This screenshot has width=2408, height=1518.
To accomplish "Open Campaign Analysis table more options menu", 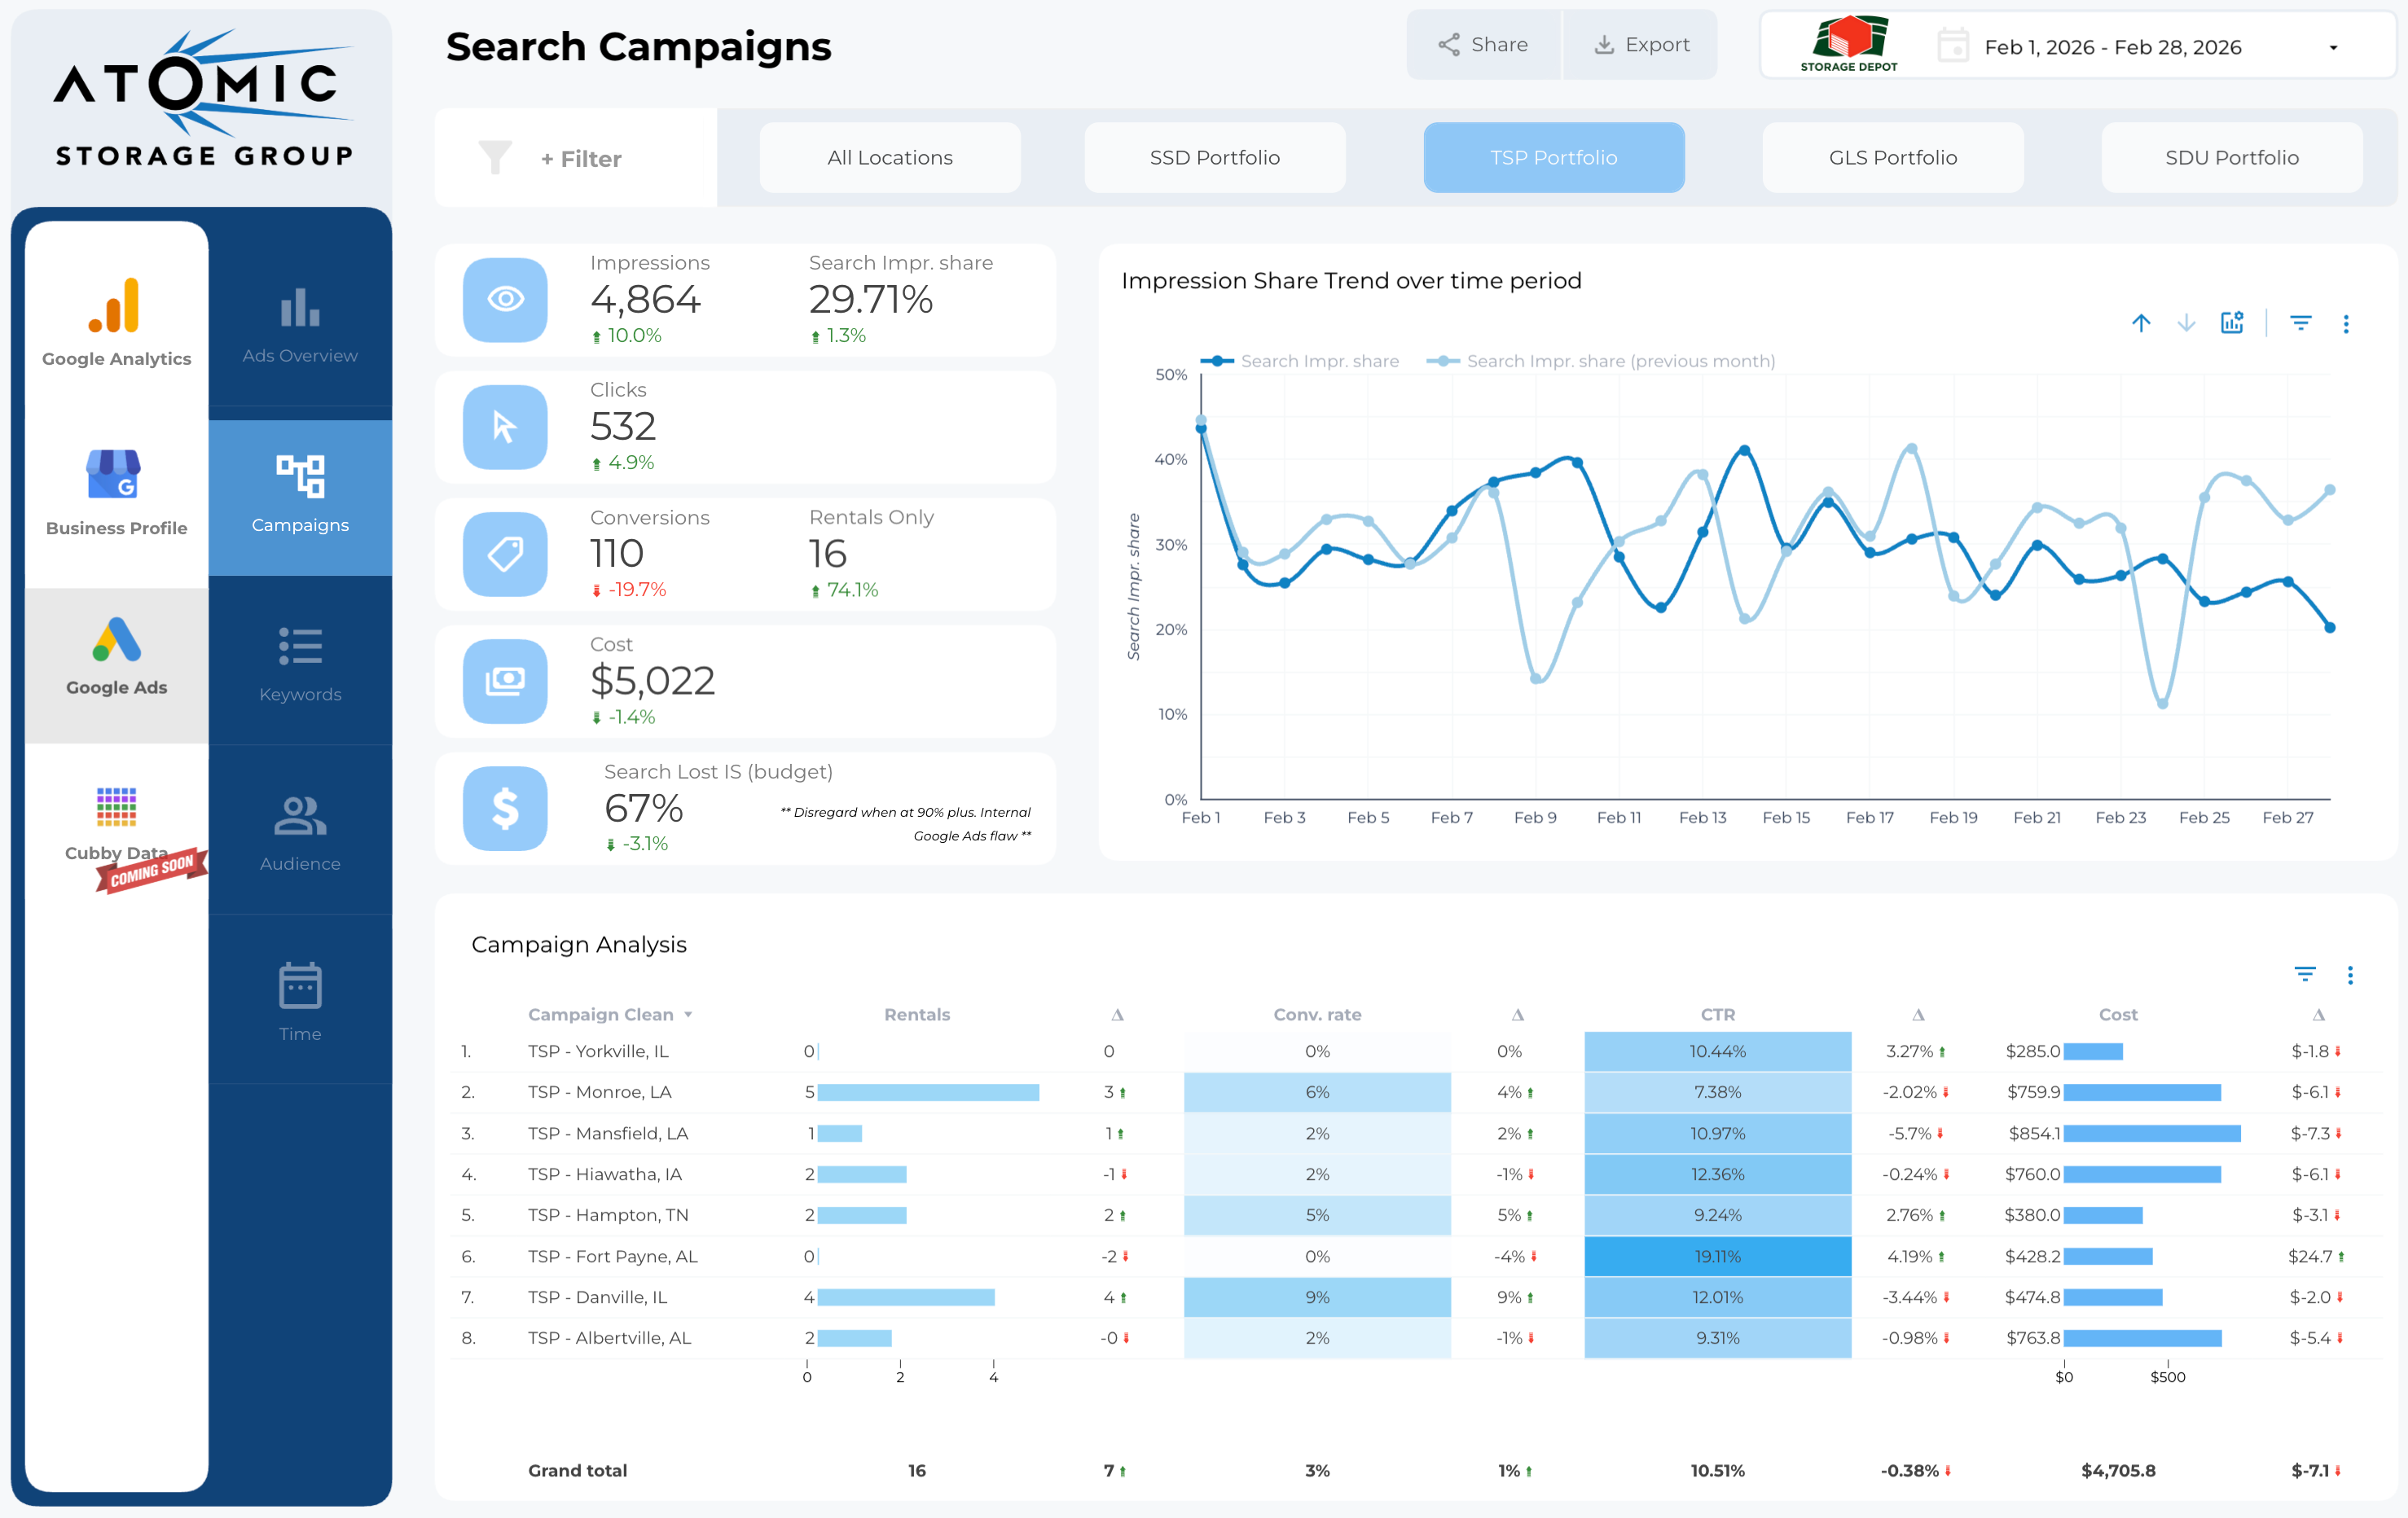I will (x=2350, y=975).
